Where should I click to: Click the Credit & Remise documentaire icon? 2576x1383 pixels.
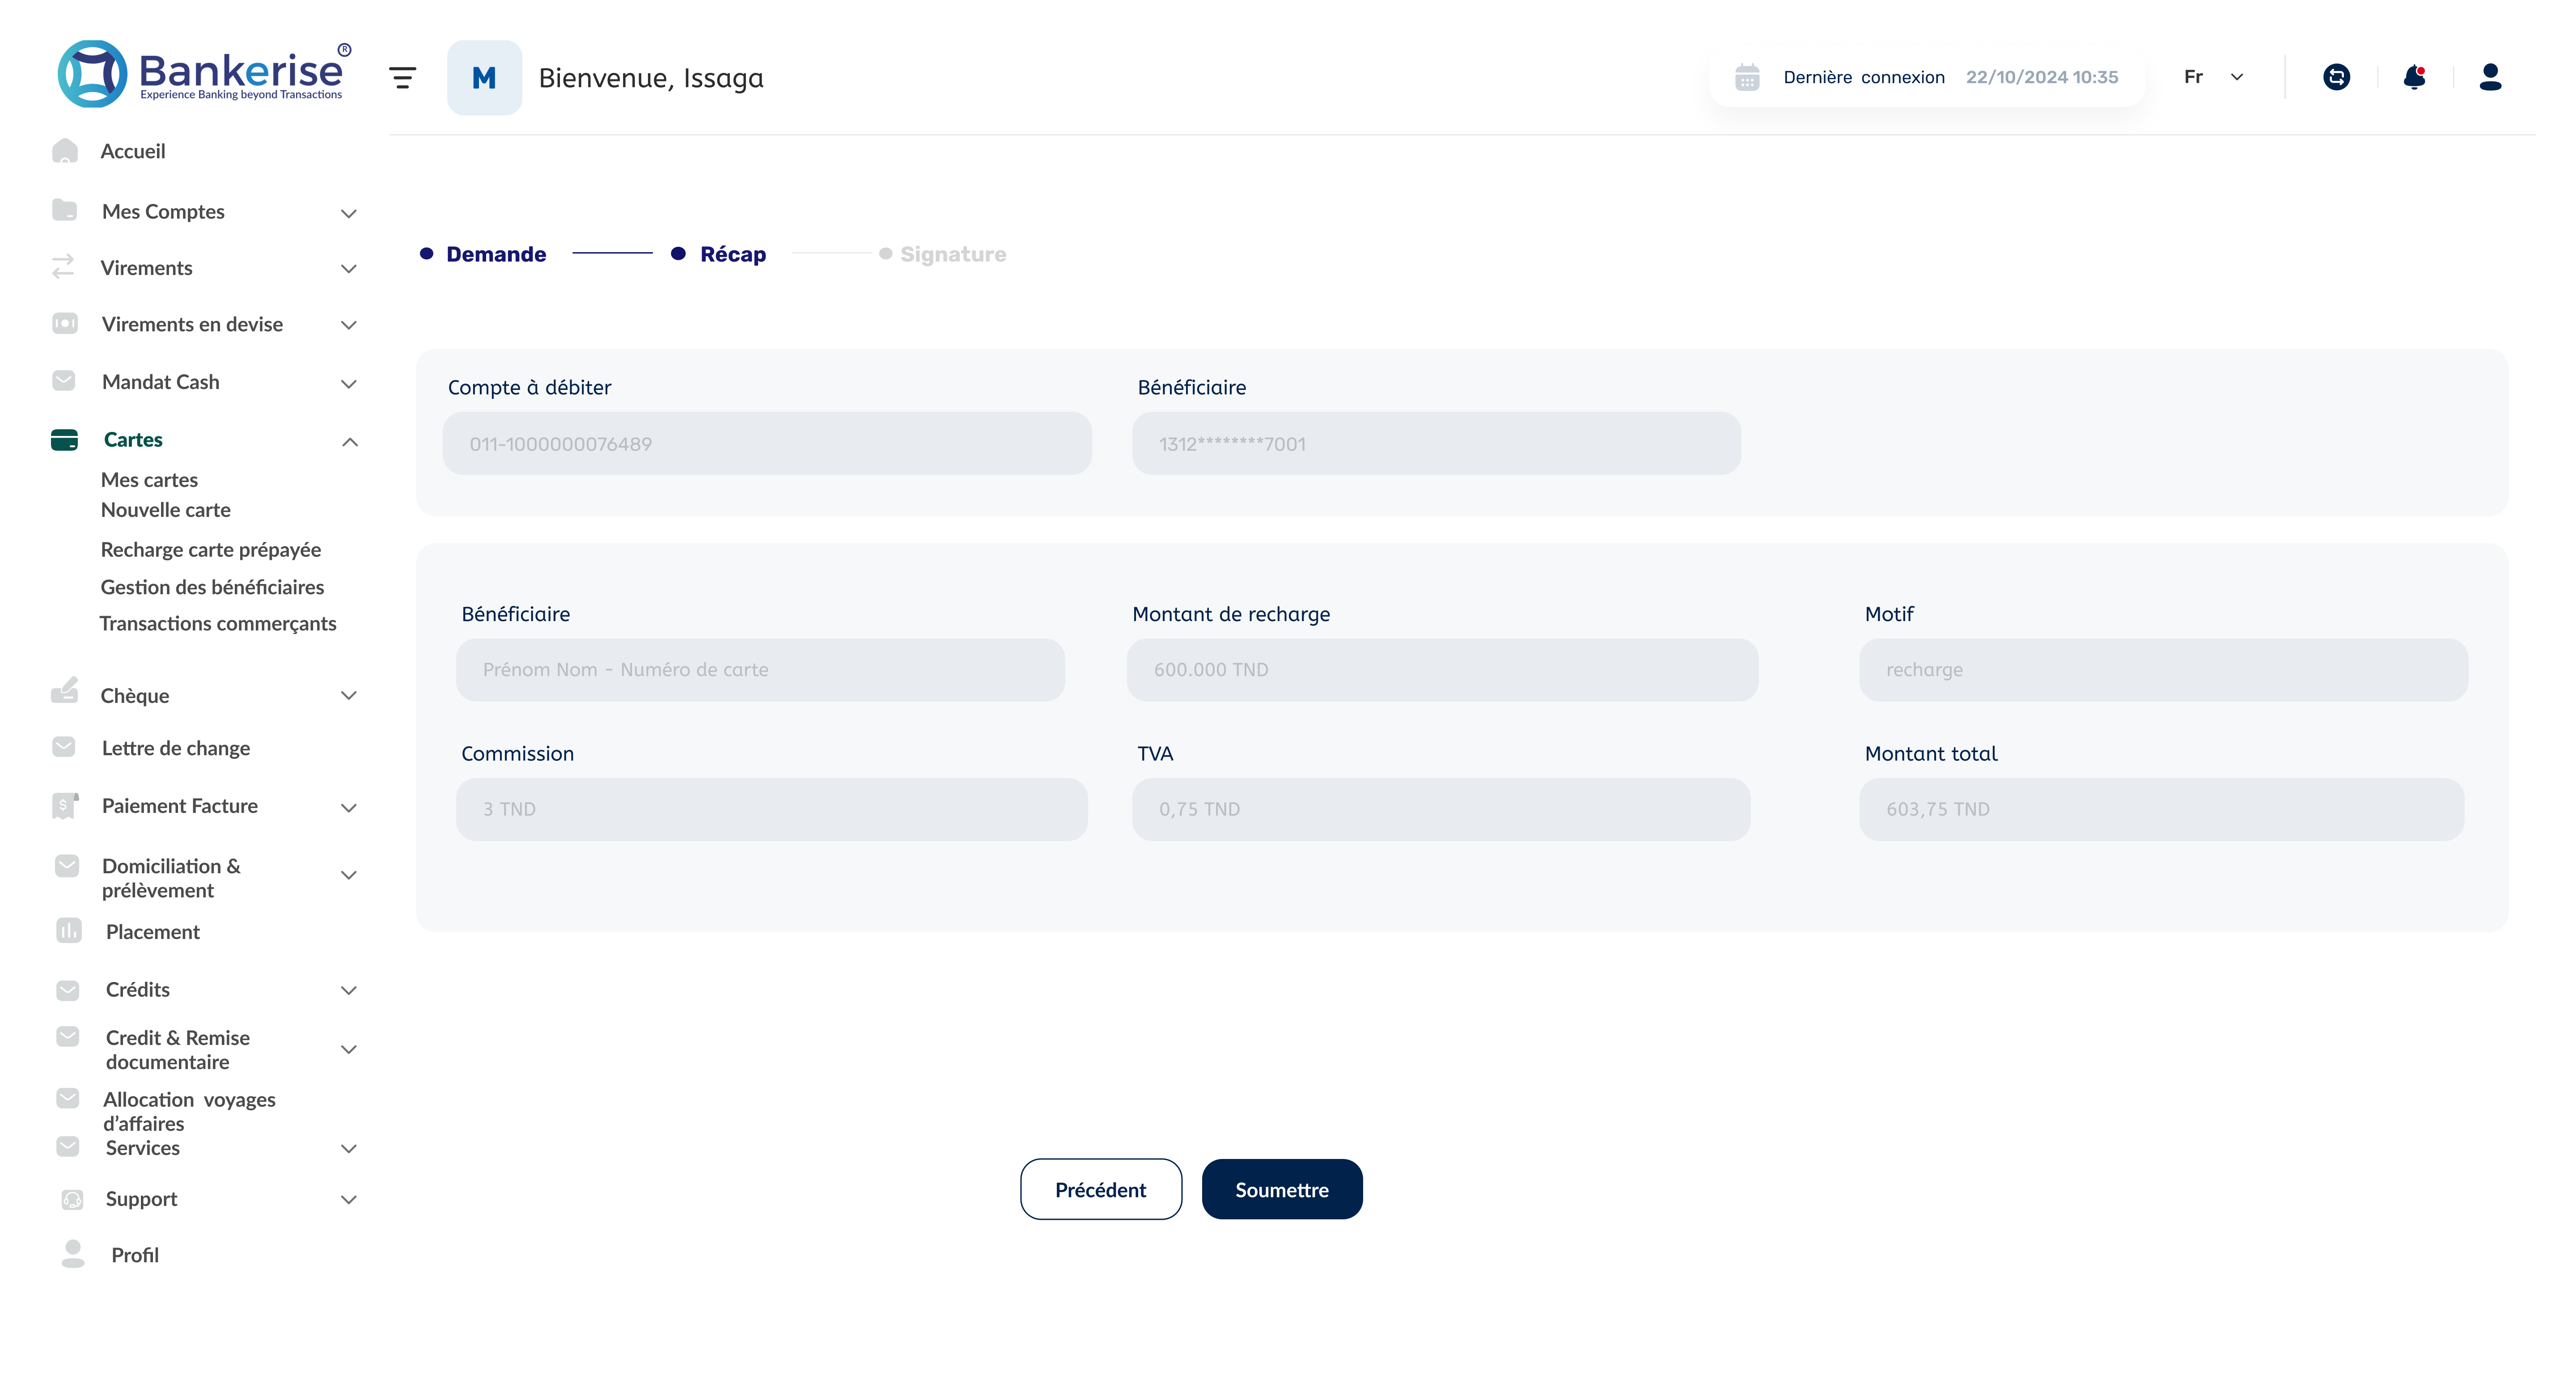click(68, 1037)
